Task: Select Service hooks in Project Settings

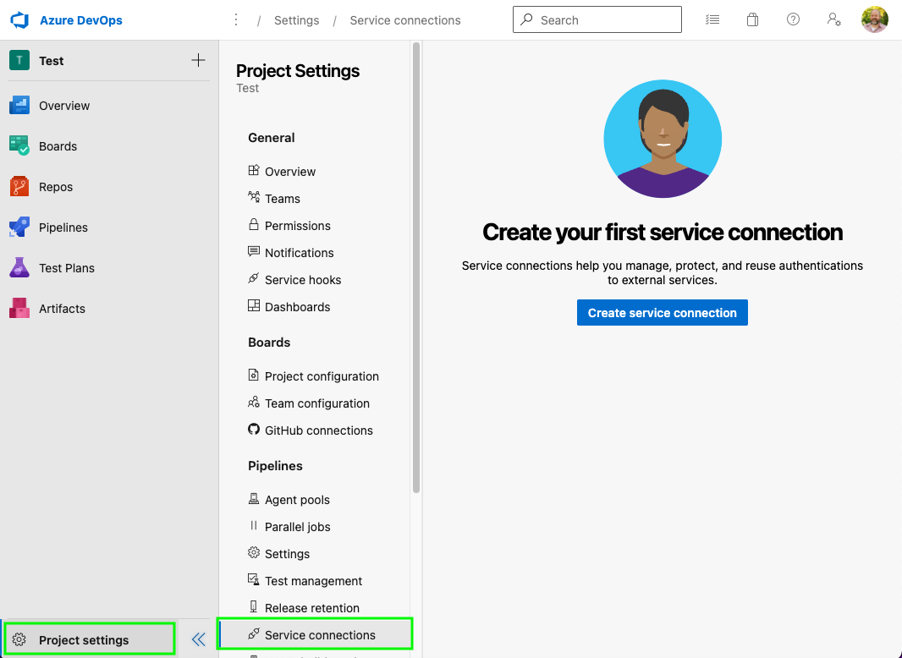Action: [x=302, y=280]
